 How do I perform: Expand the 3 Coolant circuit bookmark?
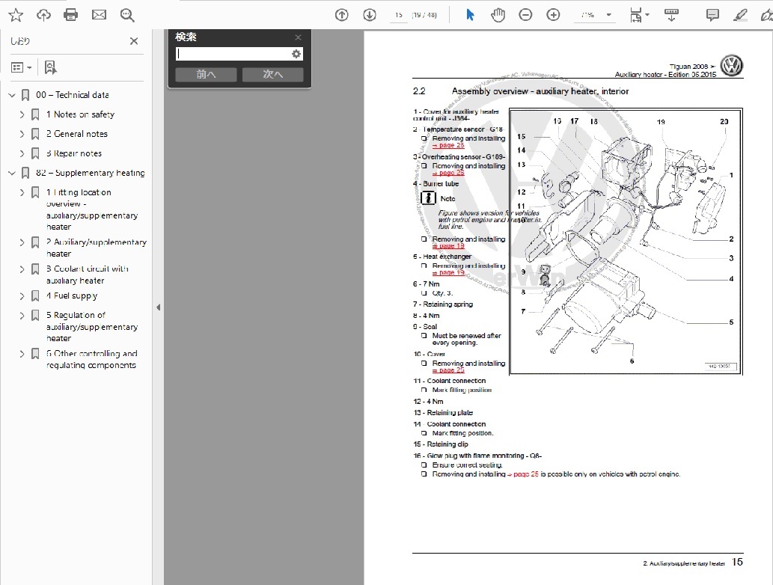pyautogui.click(x=22, y=269)
